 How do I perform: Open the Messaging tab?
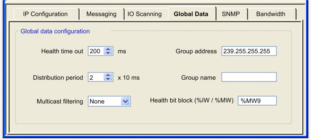coord(101,14)
